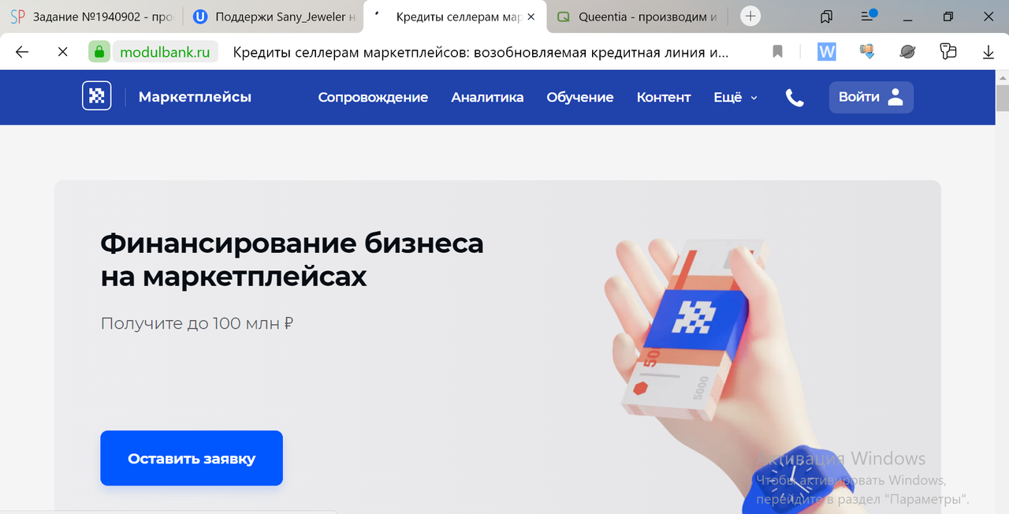Expand the Ещё dropdown menu
The image size is (1009, 514).
coord(735,98)
